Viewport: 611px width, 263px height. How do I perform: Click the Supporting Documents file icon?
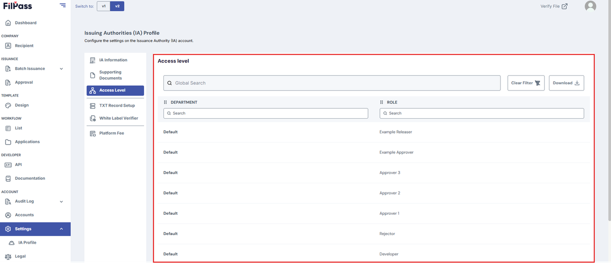click(92, 75)
